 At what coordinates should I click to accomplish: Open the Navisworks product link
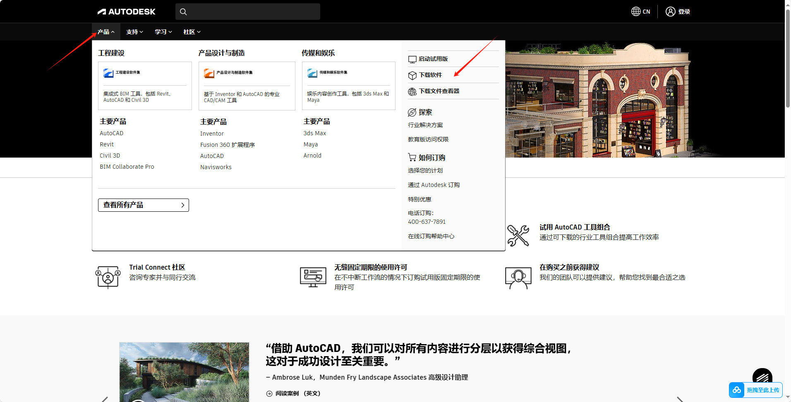pyautogui.click(x=216, y=167)
